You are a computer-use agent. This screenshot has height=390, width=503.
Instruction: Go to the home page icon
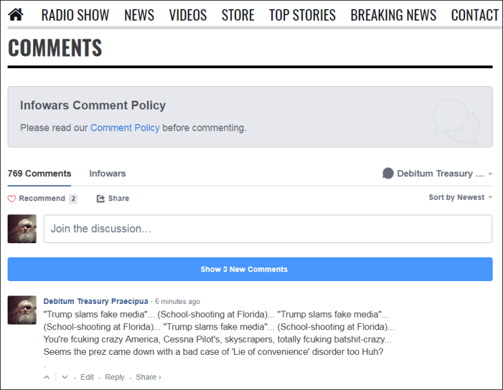[x=15, y=14]
